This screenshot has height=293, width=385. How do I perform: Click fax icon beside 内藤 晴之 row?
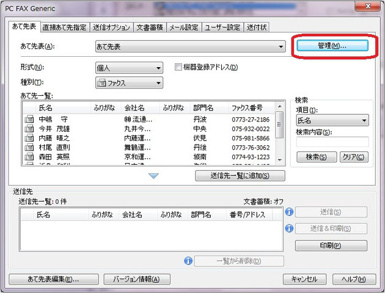click(x=29, y=138)
